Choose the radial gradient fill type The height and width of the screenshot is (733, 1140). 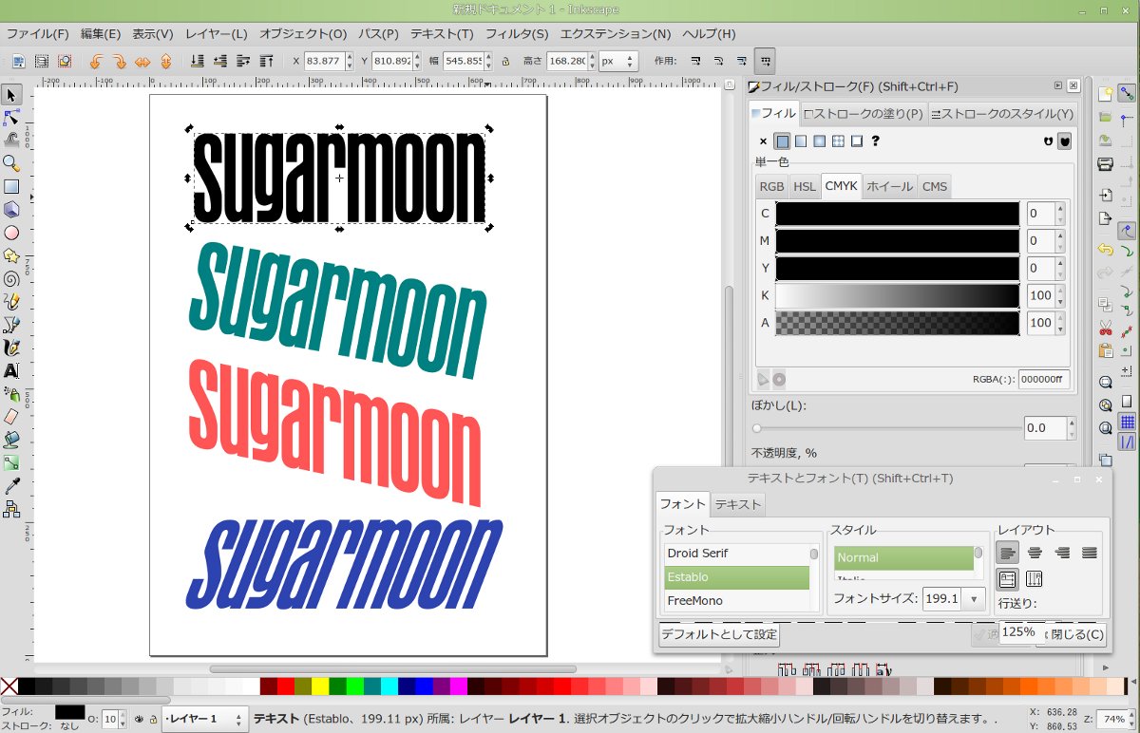coord(819,141)
